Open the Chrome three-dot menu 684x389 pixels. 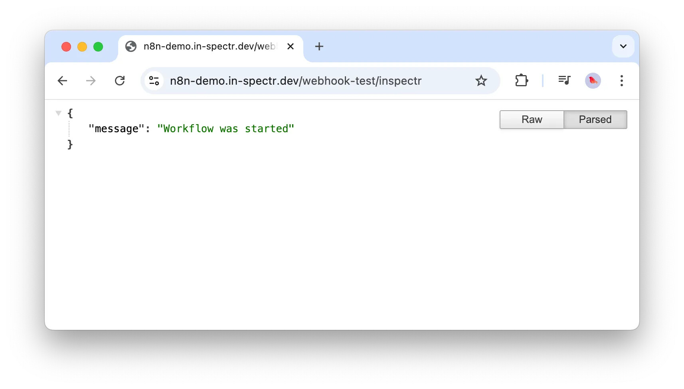(621, 81)
